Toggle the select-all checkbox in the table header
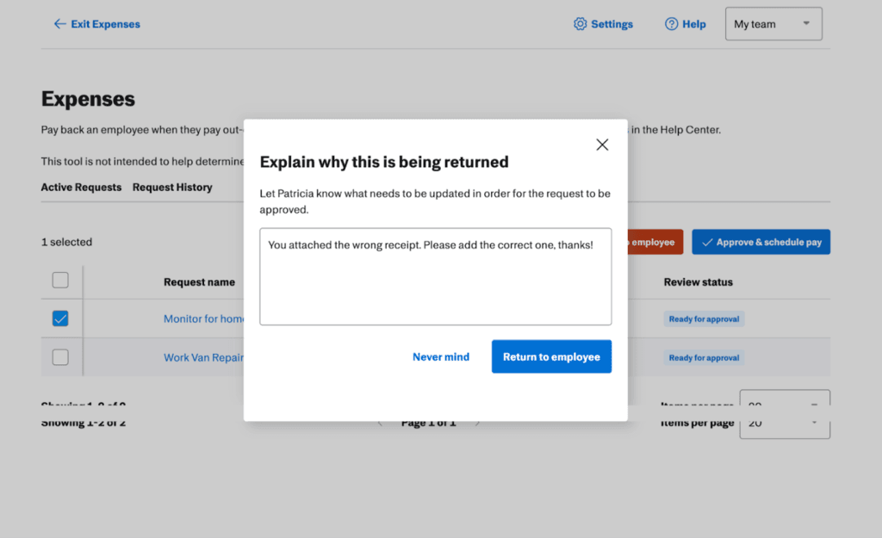Screen dimensions: 882x538 (x=60, y=280)
